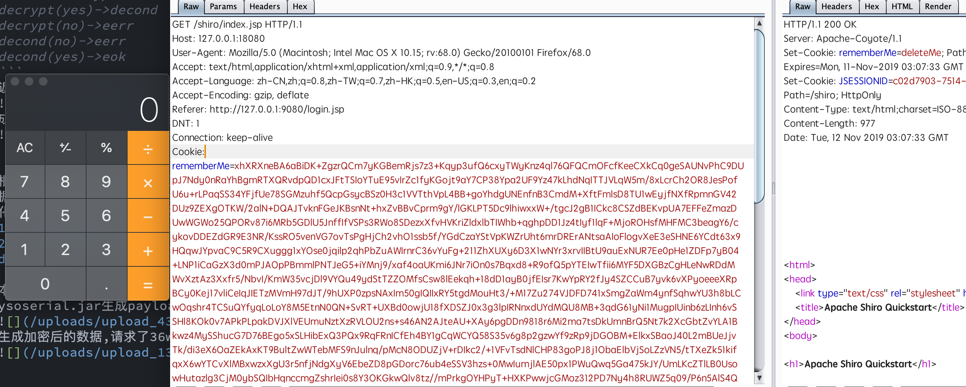This screenshot has height=387, width=966.
Task: Open the request Headers tab
Action: [x=265, y=7]
